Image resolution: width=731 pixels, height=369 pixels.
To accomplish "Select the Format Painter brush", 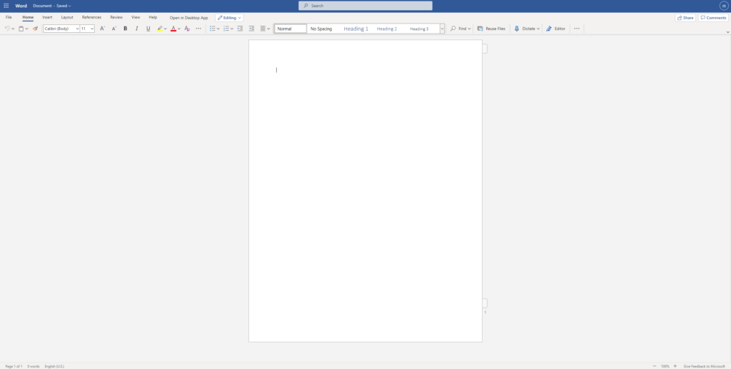I will 35,29.
